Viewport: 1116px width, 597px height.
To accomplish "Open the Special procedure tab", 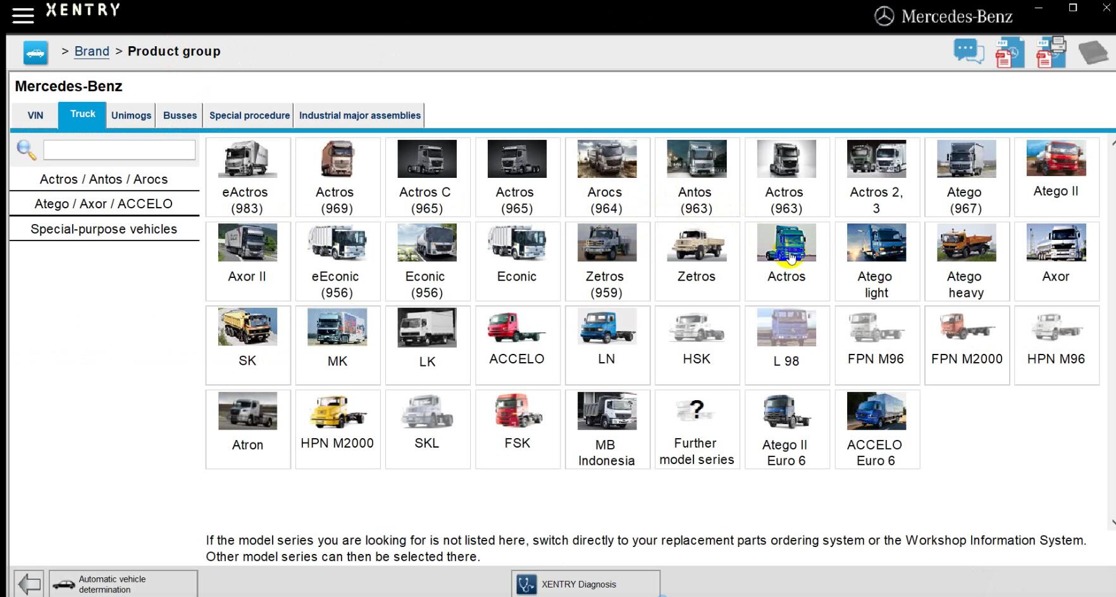I will 249,116.
